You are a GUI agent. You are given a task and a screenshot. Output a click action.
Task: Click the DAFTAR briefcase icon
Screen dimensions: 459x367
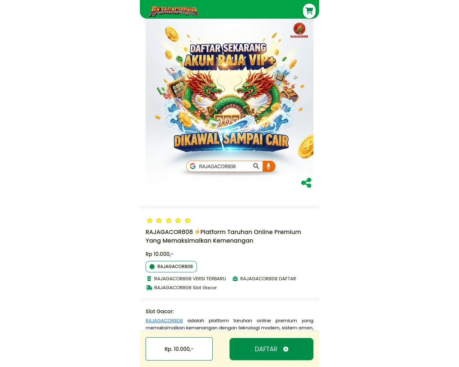[x=235, y=278]
